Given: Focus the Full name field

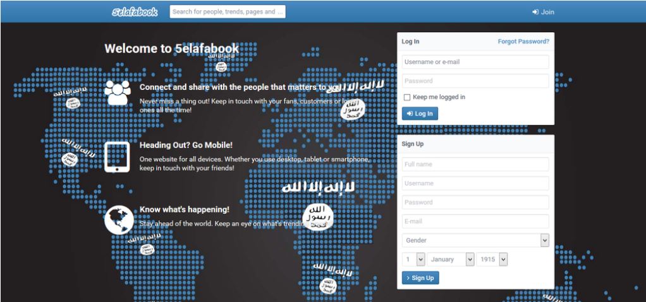Looking at the screenshot, I should [475, 165].
